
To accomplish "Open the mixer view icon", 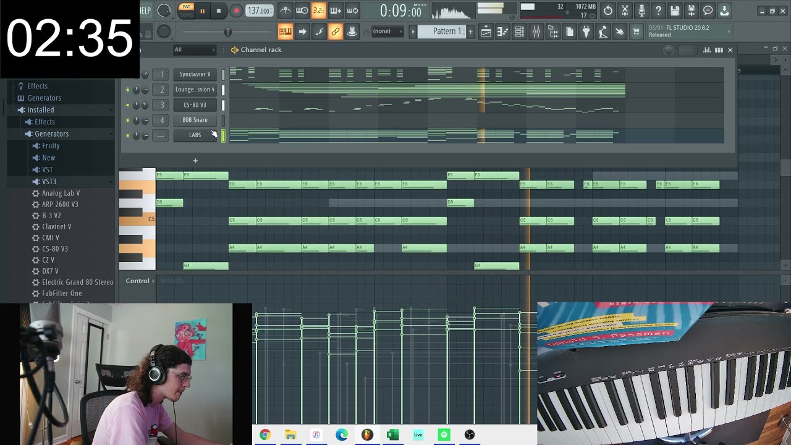I will [536, 32].
